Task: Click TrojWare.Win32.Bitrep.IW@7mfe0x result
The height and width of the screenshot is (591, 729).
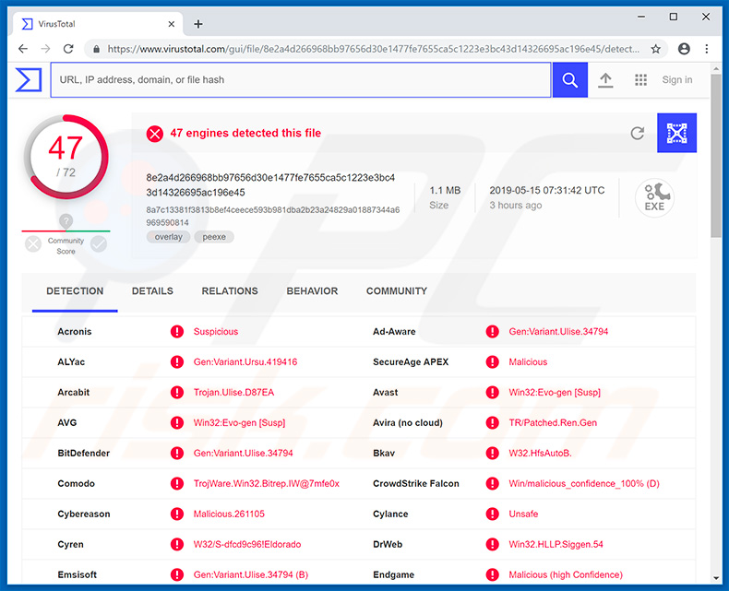Action: [x=267, y=484]
